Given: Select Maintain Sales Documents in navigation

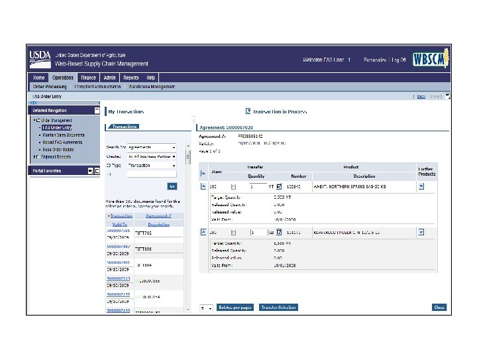Looking at the screenshot, I should (64, 135).
